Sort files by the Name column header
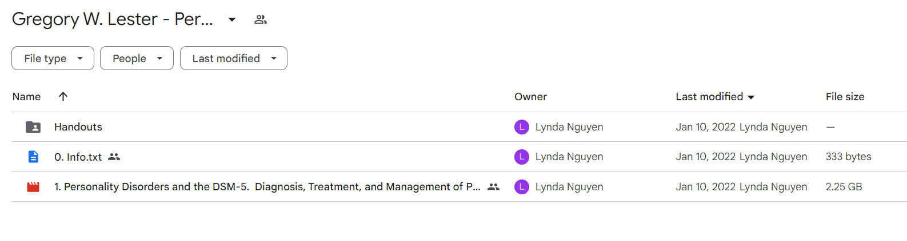Viewport: 907px width, 241px height. click(26, 97)
